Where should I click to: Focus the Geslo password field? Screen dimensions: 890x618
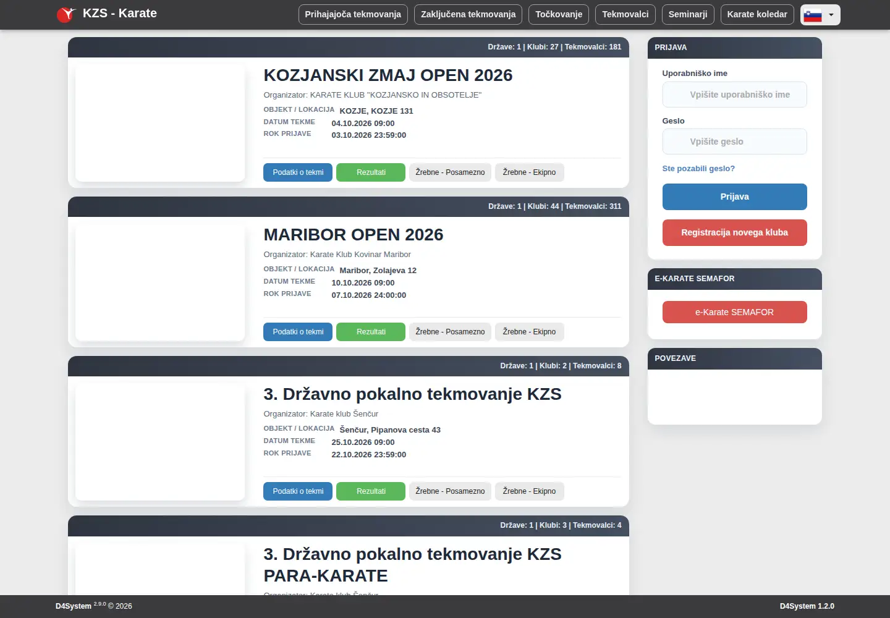(x=734, y=142)
